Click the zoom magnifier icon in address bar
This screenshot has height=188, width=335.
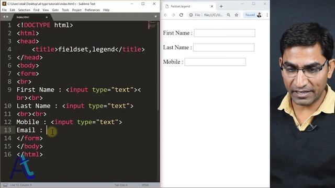point(228,15)
